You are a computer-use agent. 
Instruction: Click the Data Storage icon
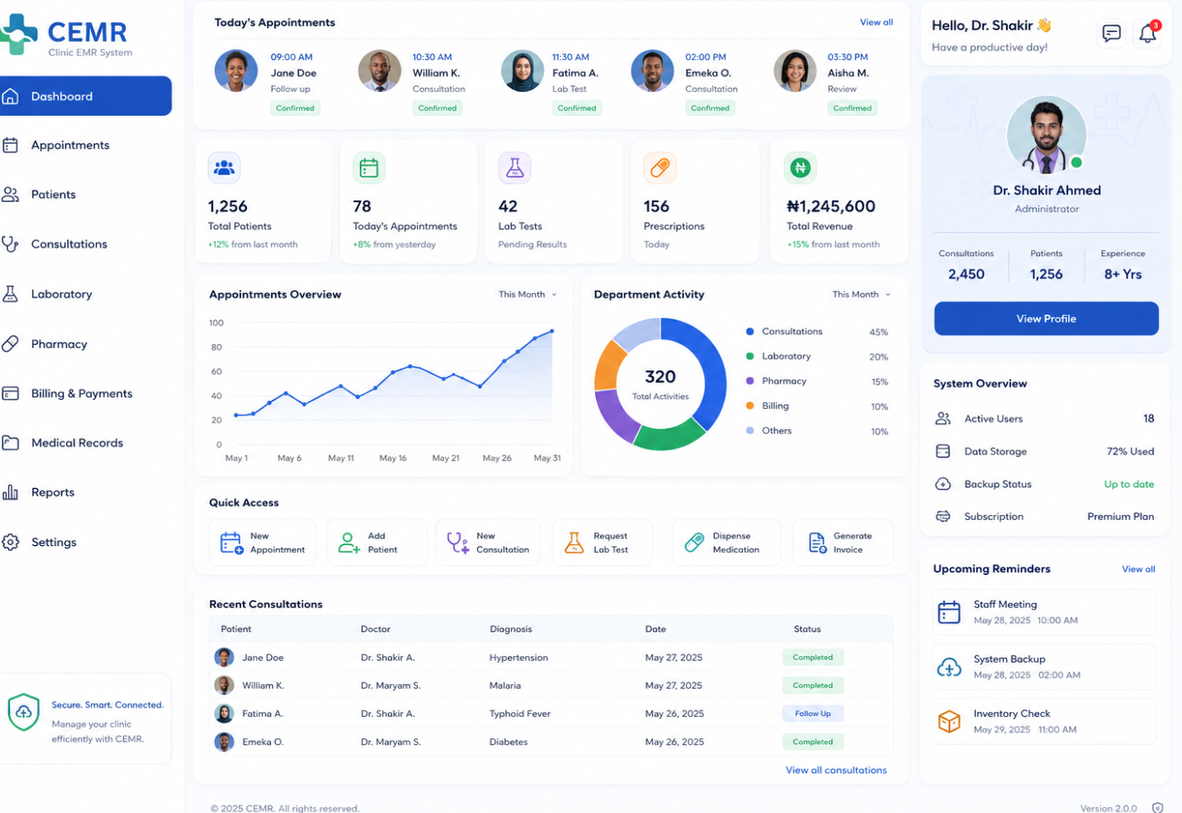point(943,452)
